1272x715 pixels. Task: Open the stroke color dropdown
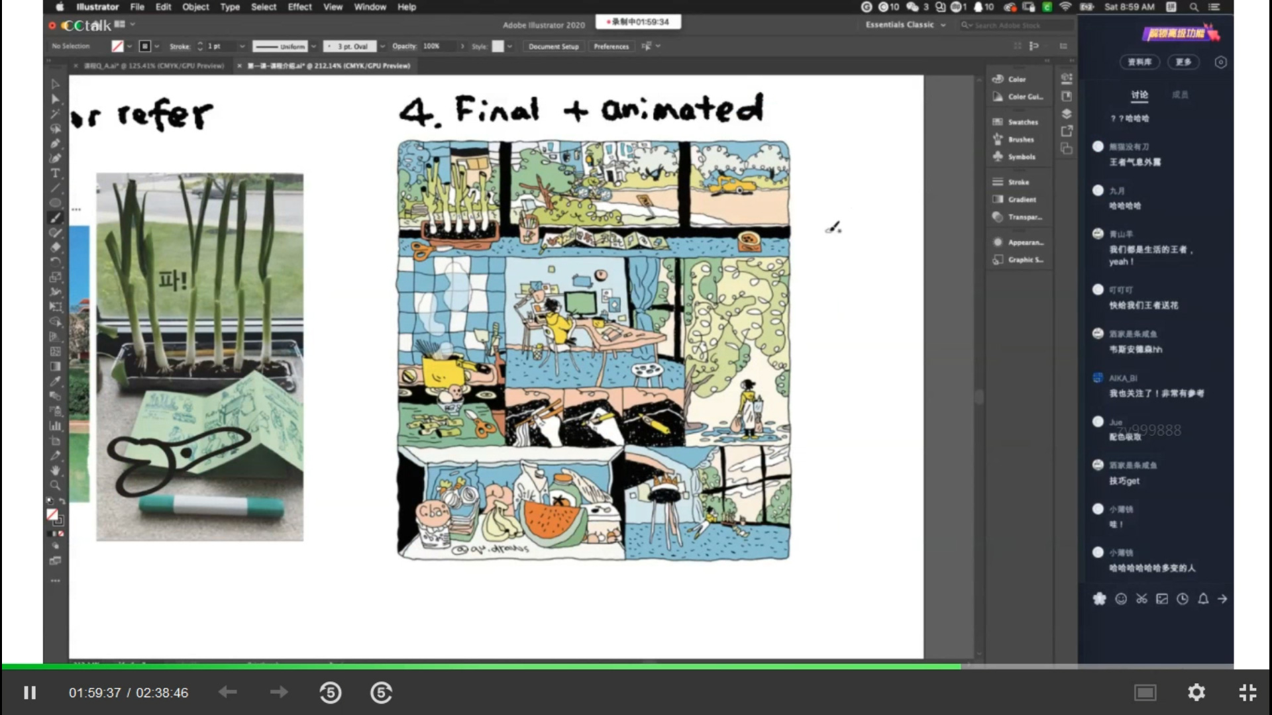[x=157, y=46]
